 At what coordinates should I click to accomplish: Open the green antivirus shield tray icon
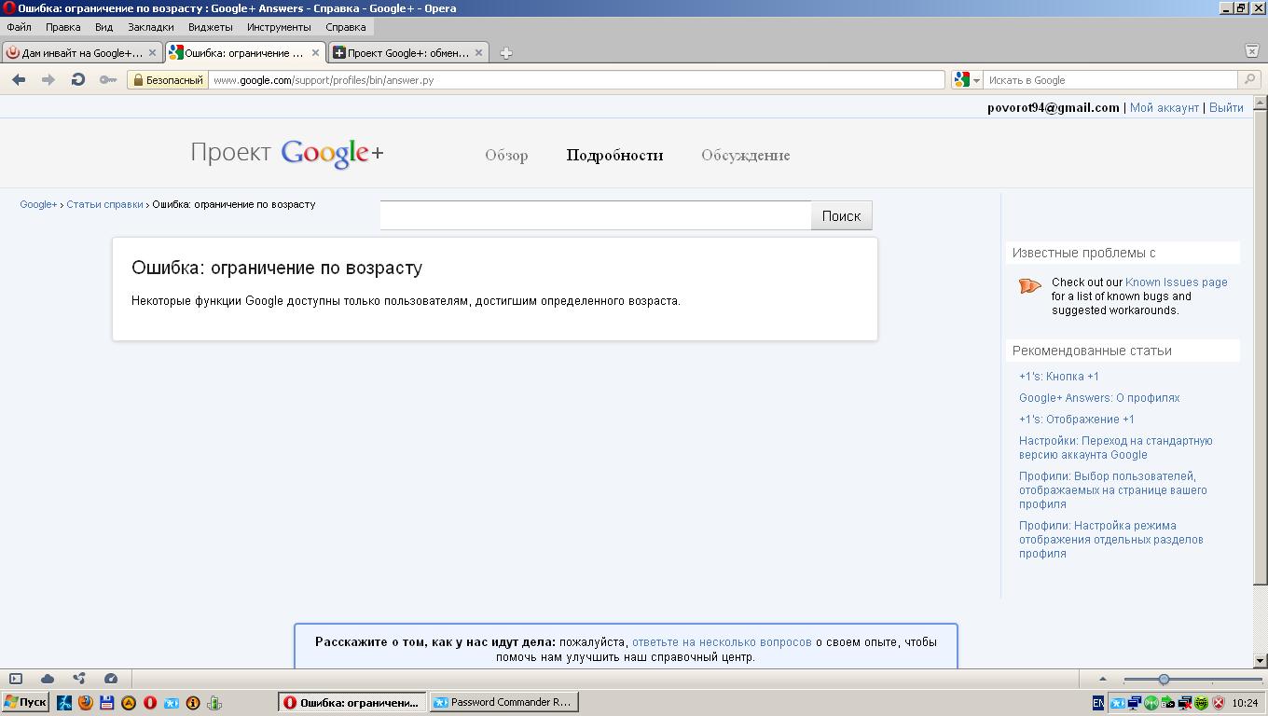click(1201, 702)
